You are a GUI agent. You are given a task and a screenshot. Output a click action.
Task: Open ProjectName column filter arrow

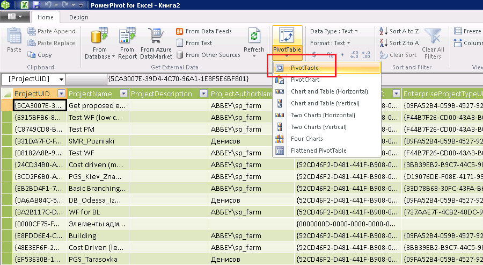(123, 94)
